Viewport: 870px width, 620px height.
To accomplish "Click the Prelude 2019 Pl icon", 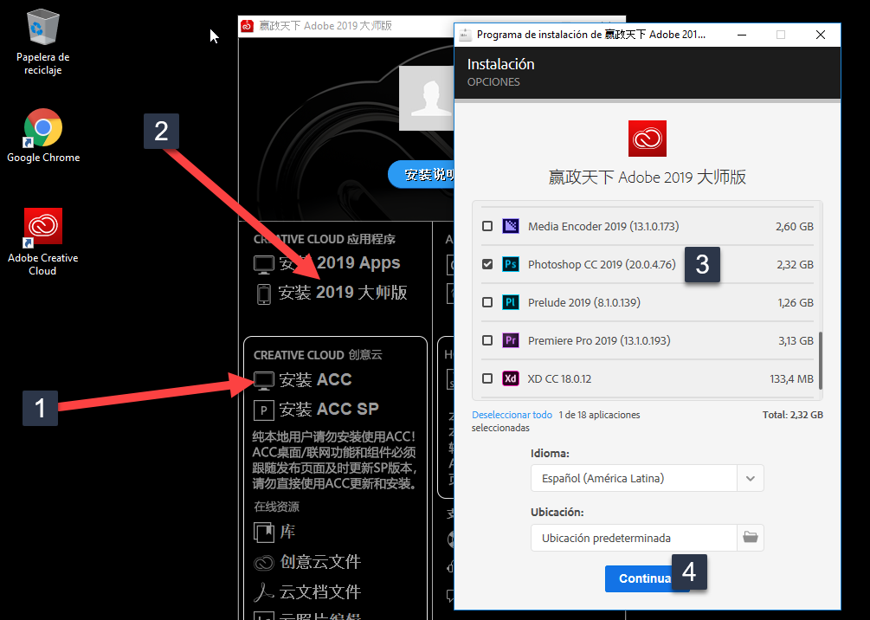I will tap(511, 302).
